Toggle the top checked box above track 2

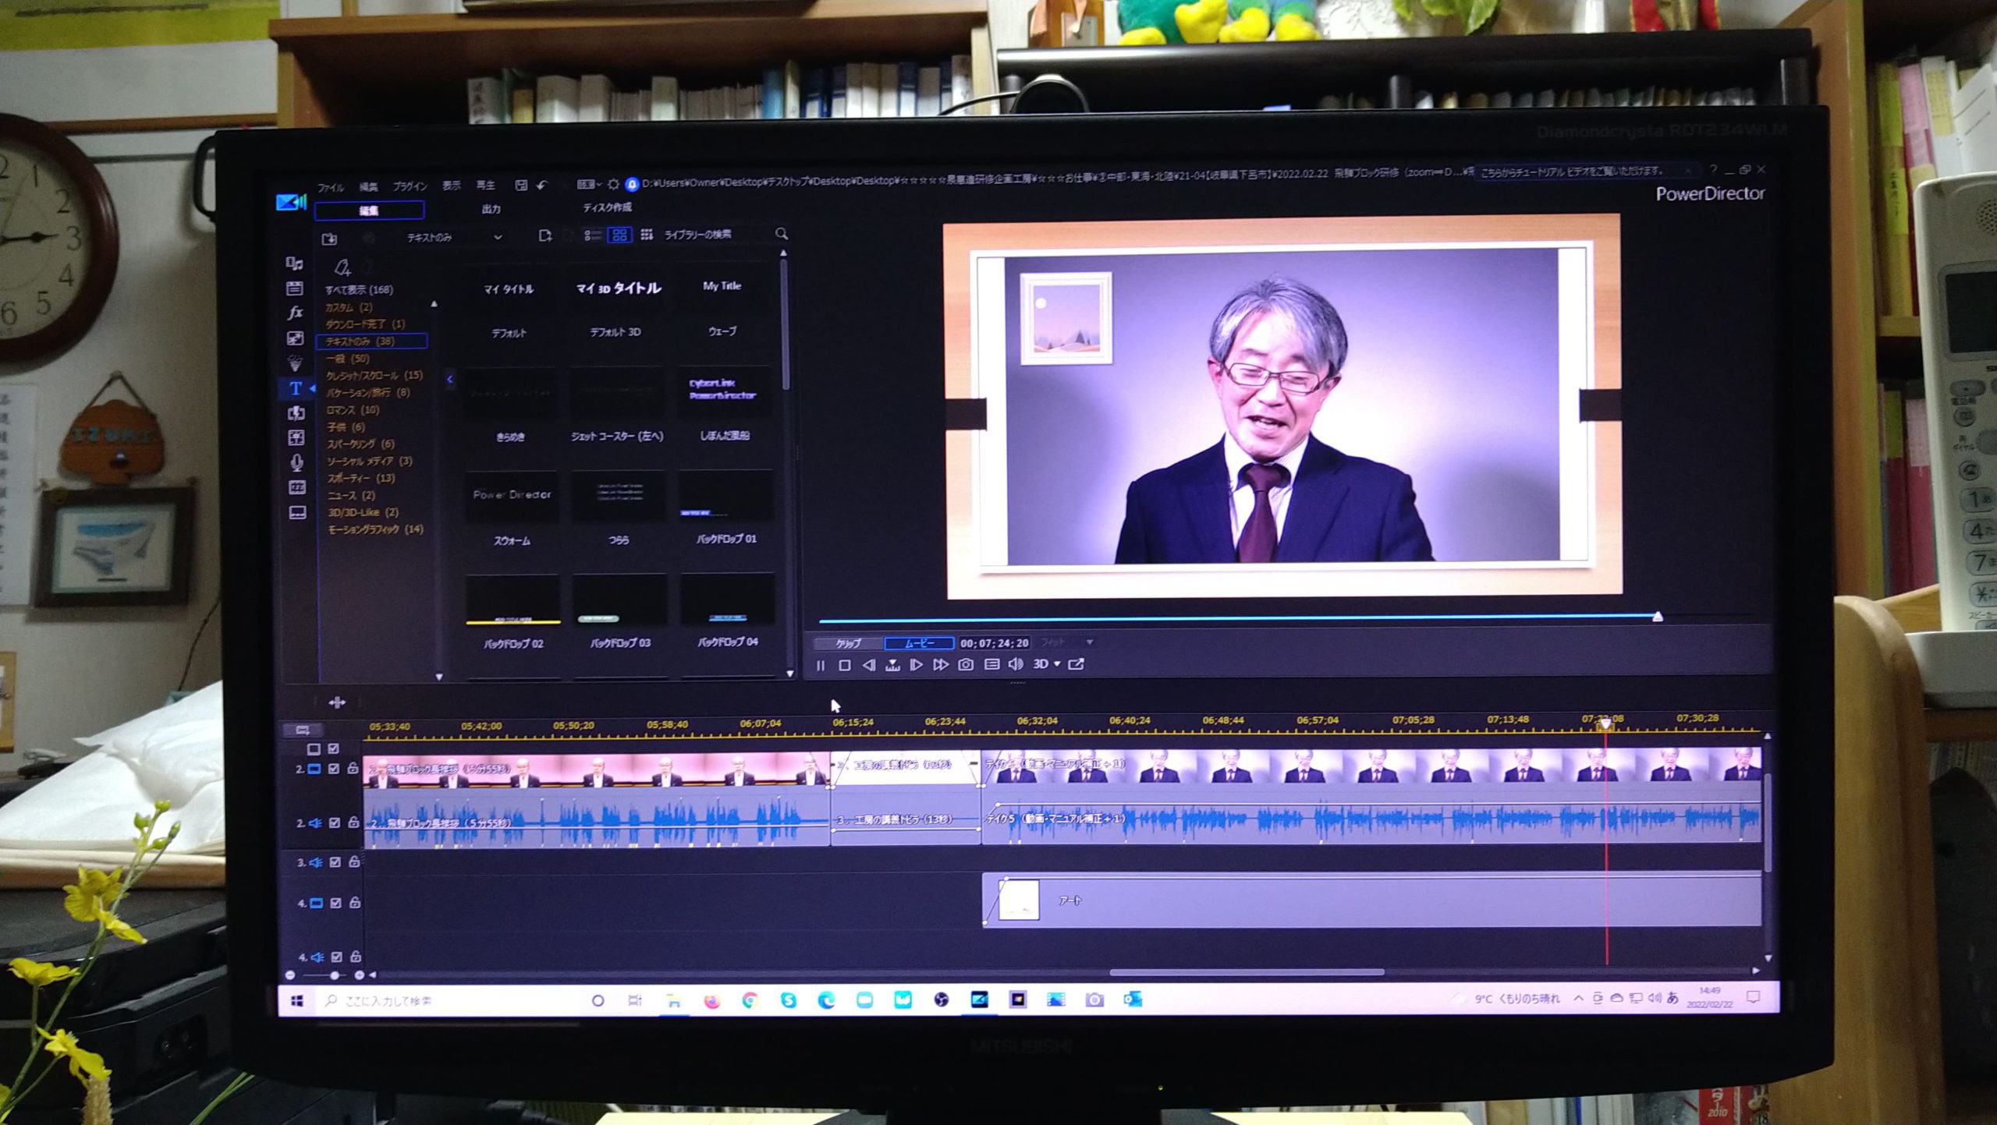coord(334,748)
